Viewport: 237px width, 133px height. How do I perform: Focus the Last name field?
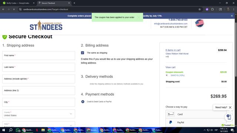[39, 67]
